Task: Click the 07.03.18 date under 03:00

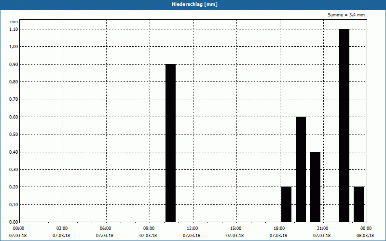Action: coord(61,236)
